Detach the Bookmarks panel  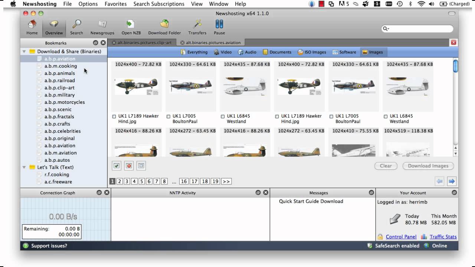(x=95, y=43)
